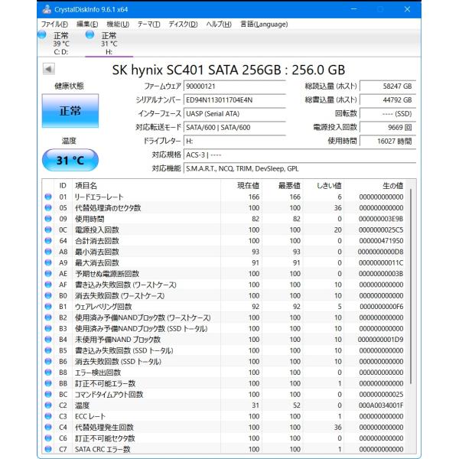The width and height of the screenshot is (459, 459).
Task: Click status icon for the B5 row
Action: (48, 350)
